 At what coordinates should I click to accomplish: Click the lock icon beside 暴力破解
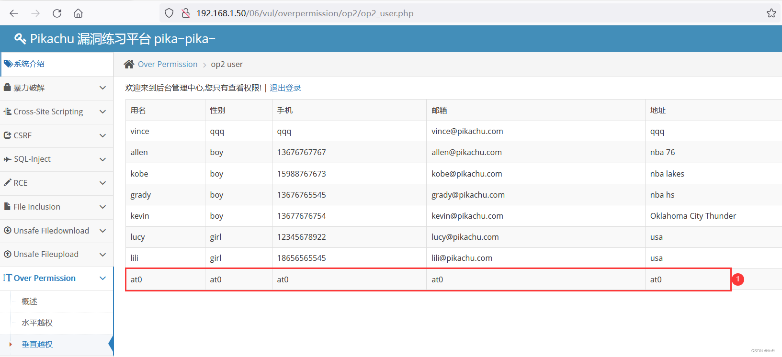pos(7,88)
